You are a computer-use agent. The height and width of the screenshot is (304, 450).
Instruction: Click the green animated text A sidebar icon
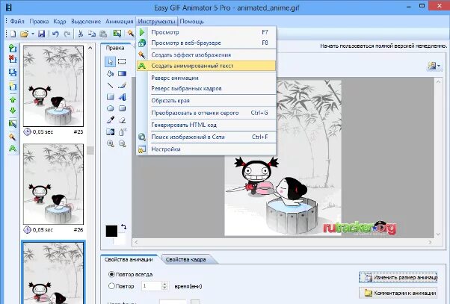pos(13,149)
